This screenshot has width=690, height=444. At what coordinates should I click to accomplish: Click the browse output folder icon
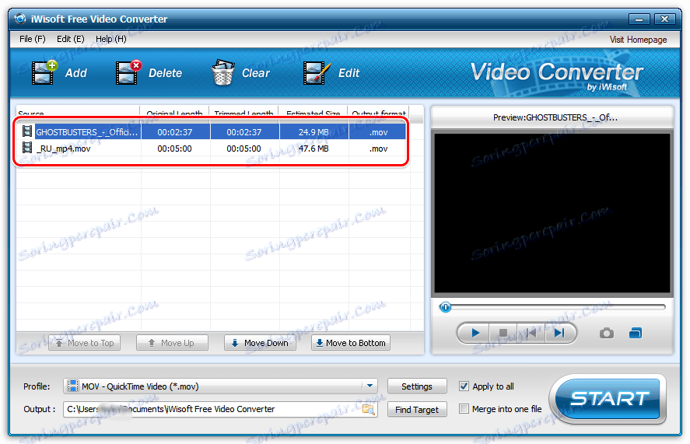(368, 409)
